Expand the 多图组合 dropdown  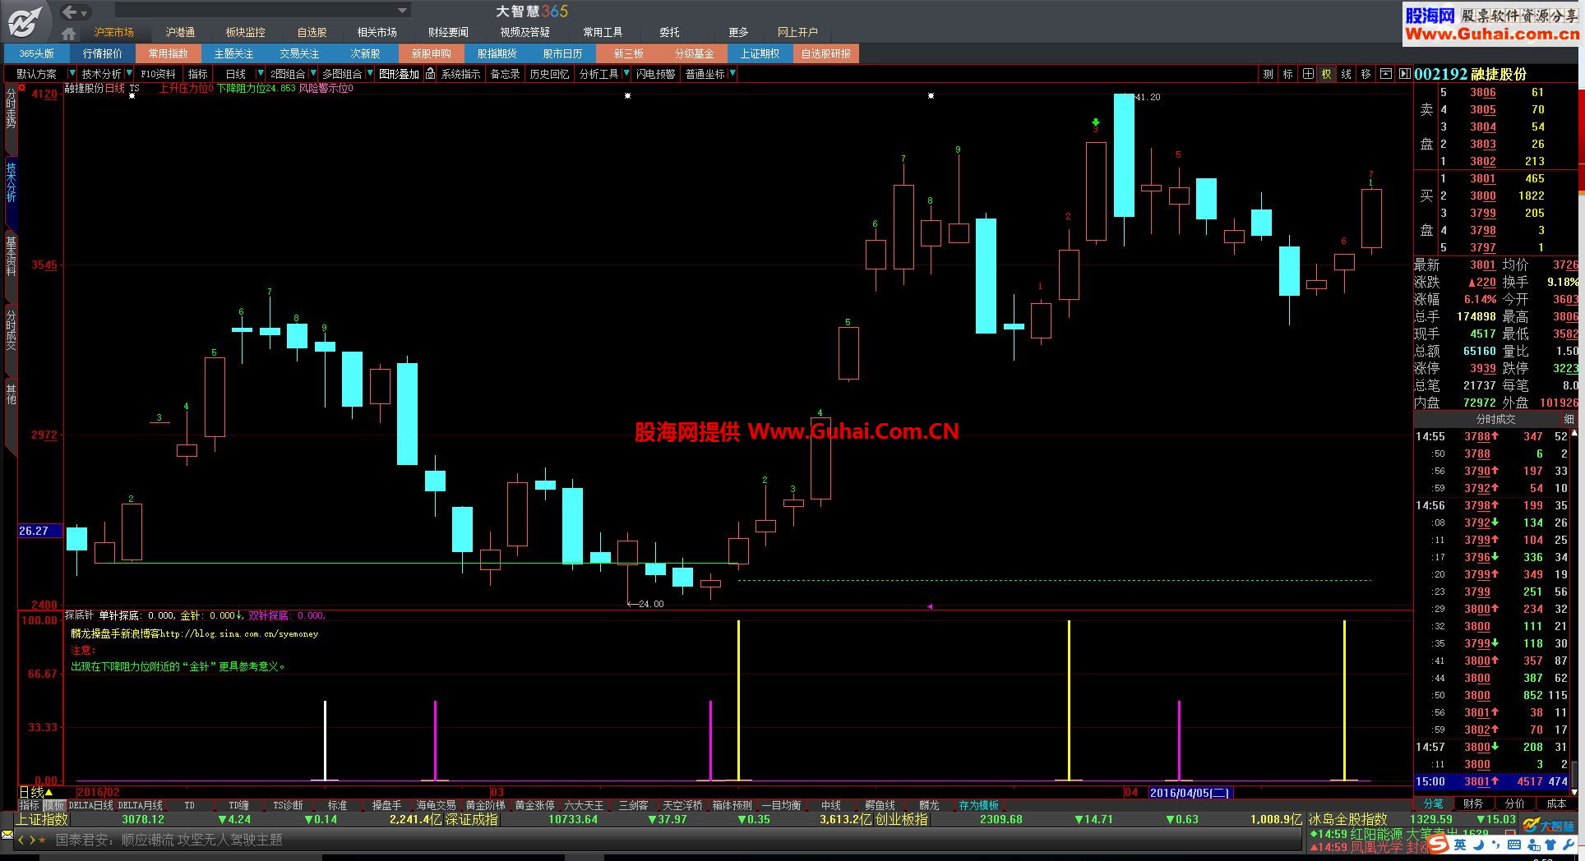click(x=369, y=74)
